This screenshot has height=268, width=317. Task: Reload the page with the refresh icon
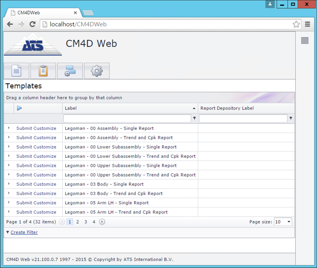pos(33,24)
